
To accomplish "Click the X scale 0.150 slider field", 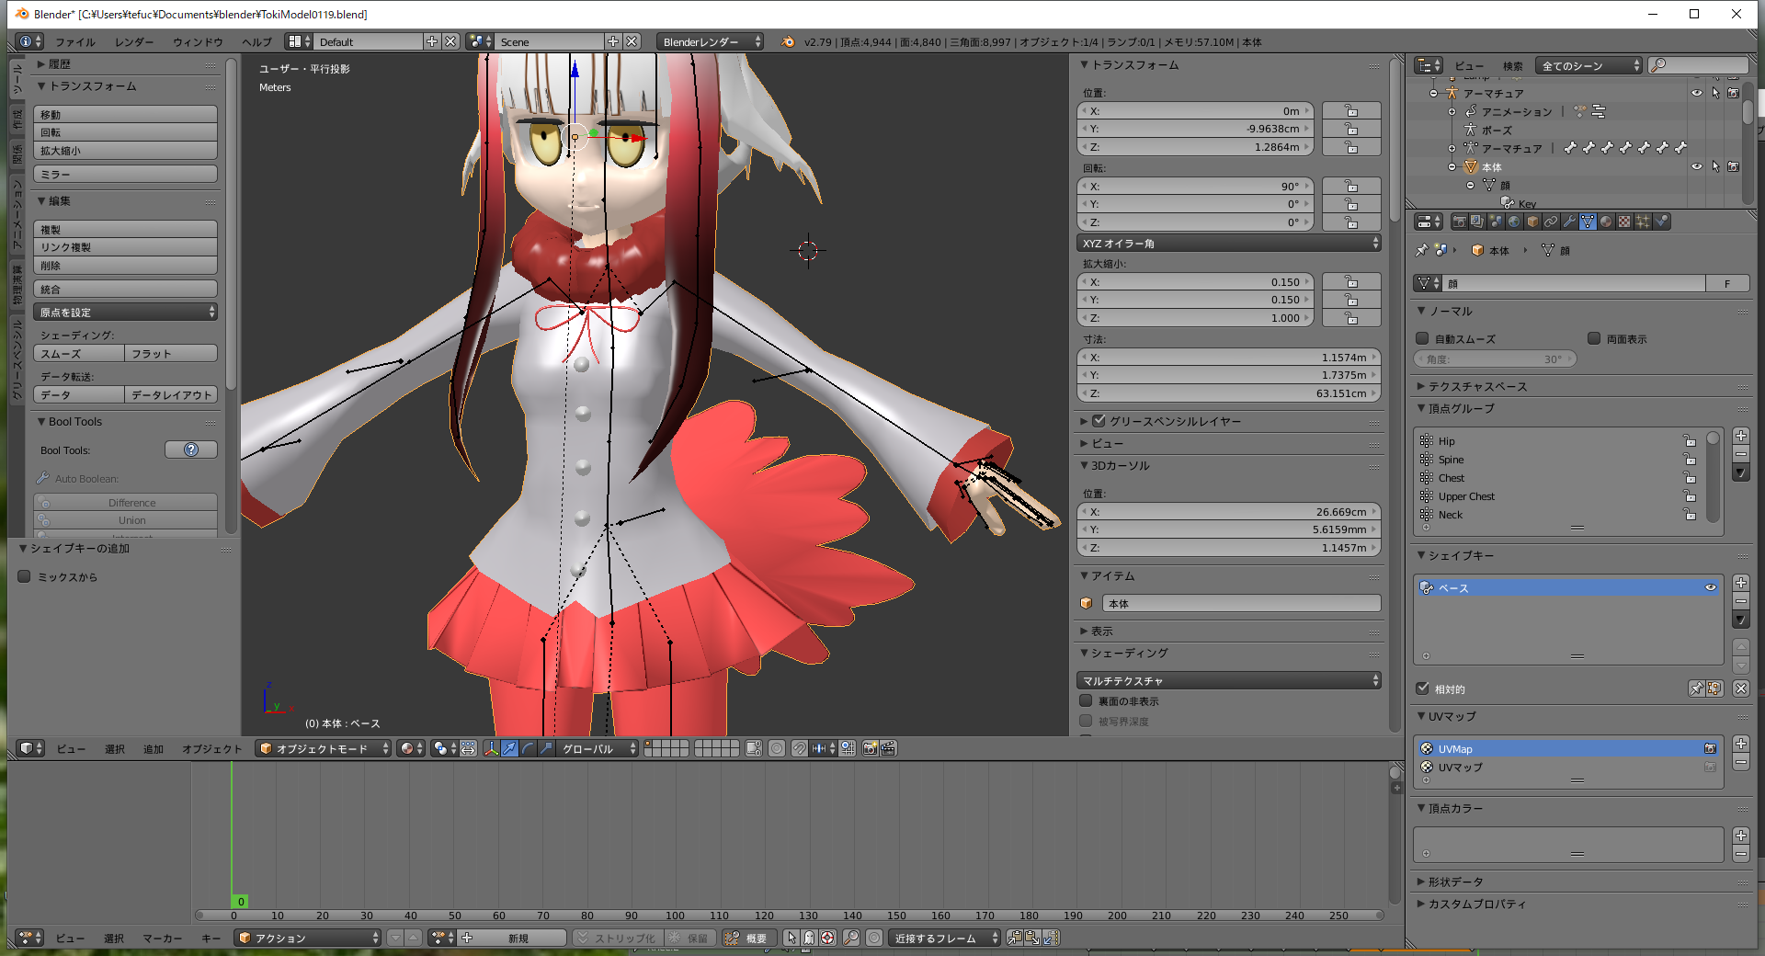I will 1195,282.
